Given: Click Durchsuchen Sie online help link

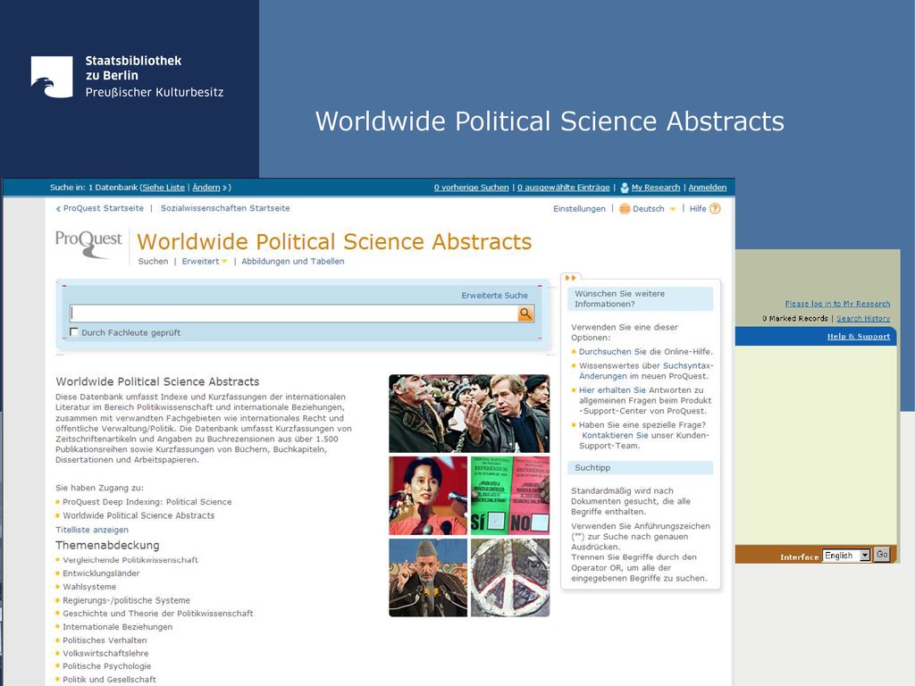Looking at the screenshot, I should click(x=613, y=352).
